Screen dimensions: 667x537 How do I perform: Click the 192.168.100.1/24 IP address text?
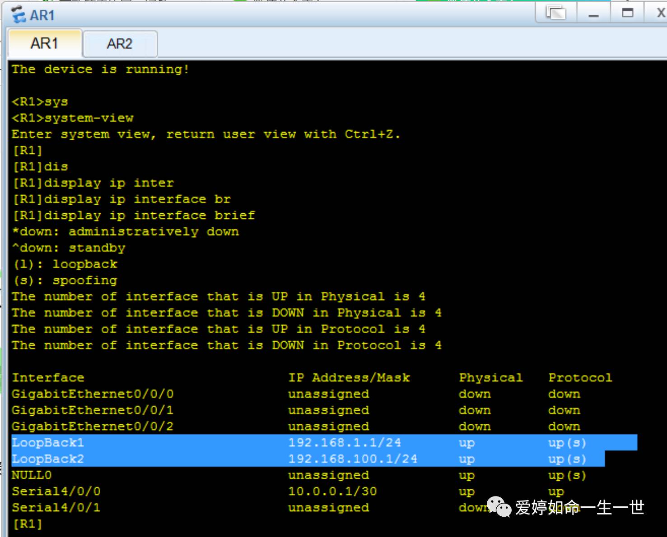pyautogui.click(x=353, y=459)
